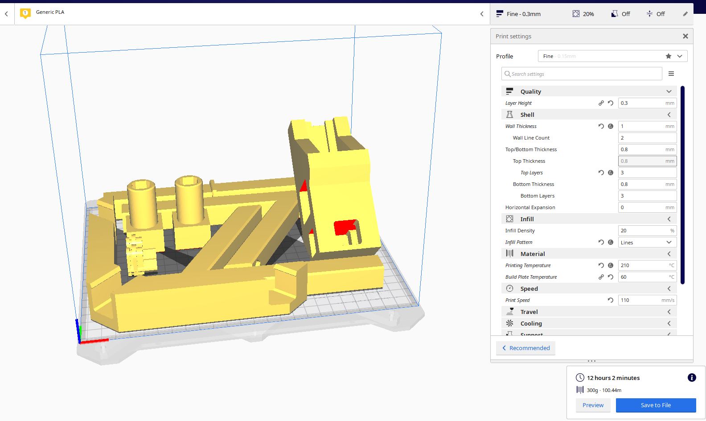This screenshot has width=706, height=421.
Task: Focus the Search settings field
Action: coord(582,74)
